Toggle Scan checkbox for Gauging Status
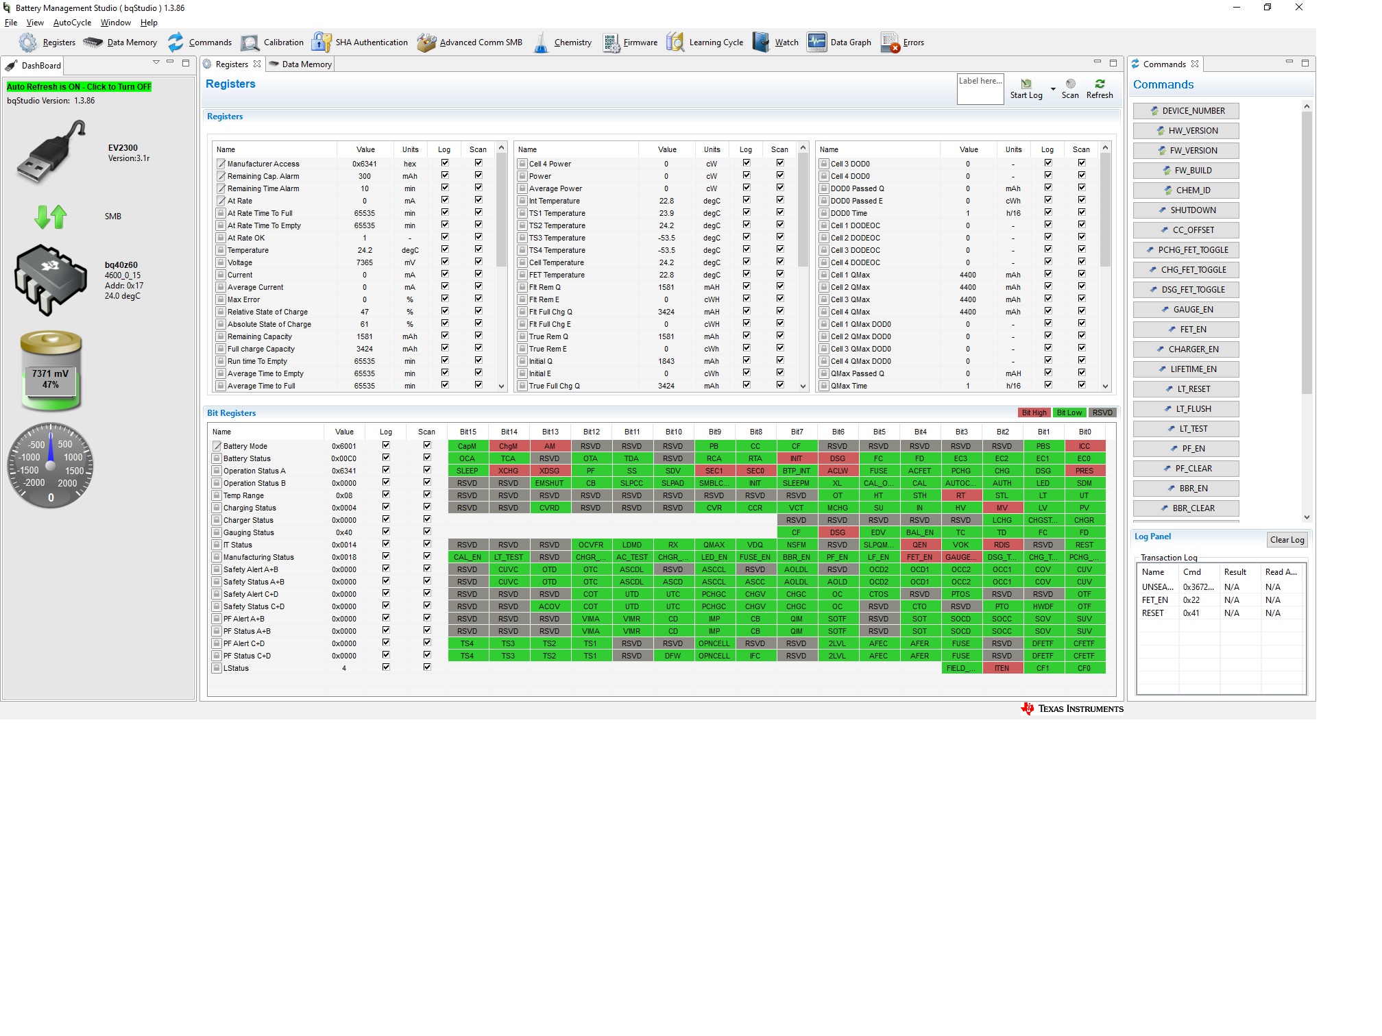 coord(427,532)
